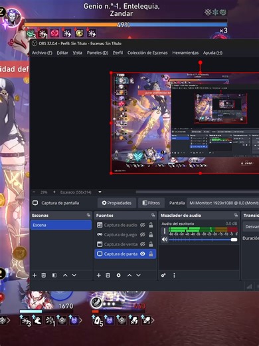Move scene down in Escenas list
259x346 pixels.
(x=74, y=275)
